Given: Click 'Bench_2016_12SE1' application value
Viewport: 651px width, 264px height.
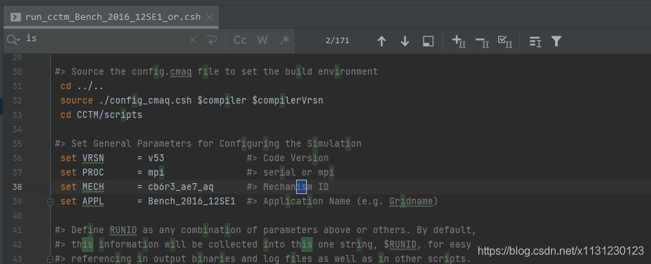Looking at the screenshot, I should 192,201.
